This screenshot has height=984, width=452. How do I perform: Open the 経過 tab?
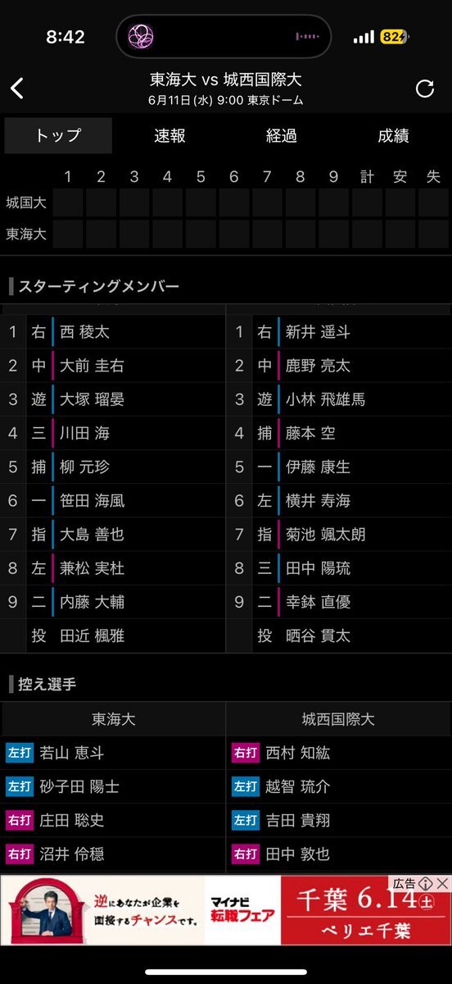tap(281, 136)
